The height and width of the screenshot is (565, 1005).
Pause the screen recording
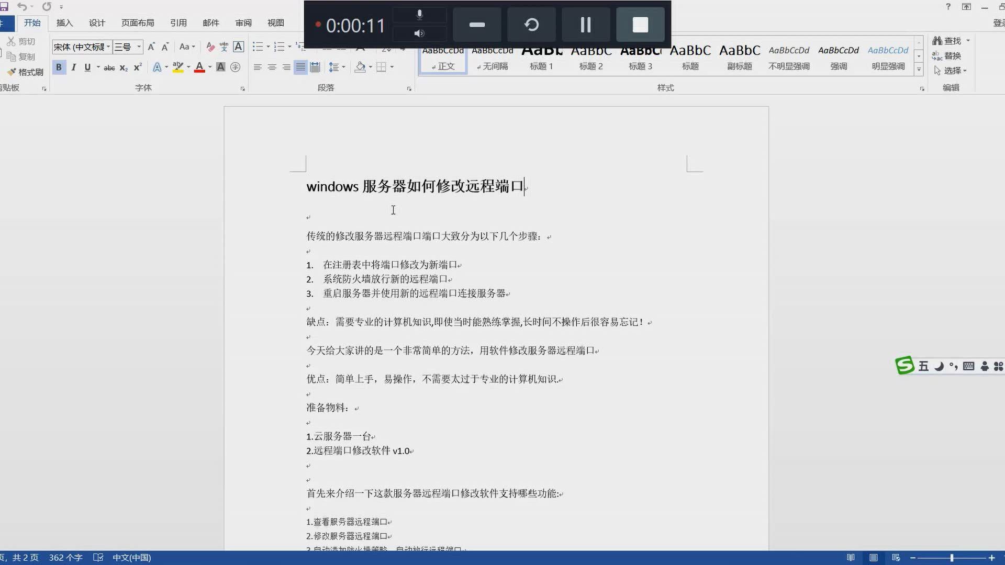tap(586, 25)
